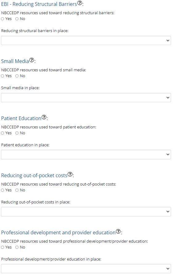Open help icon for Professional development and provider education
Viewport: 175px width, 276px height.
118,231
